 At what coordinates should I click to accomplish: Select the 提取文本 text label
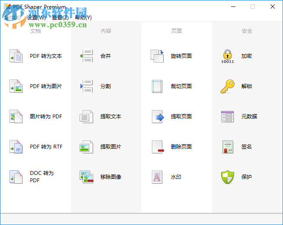(x=111, y=117)
